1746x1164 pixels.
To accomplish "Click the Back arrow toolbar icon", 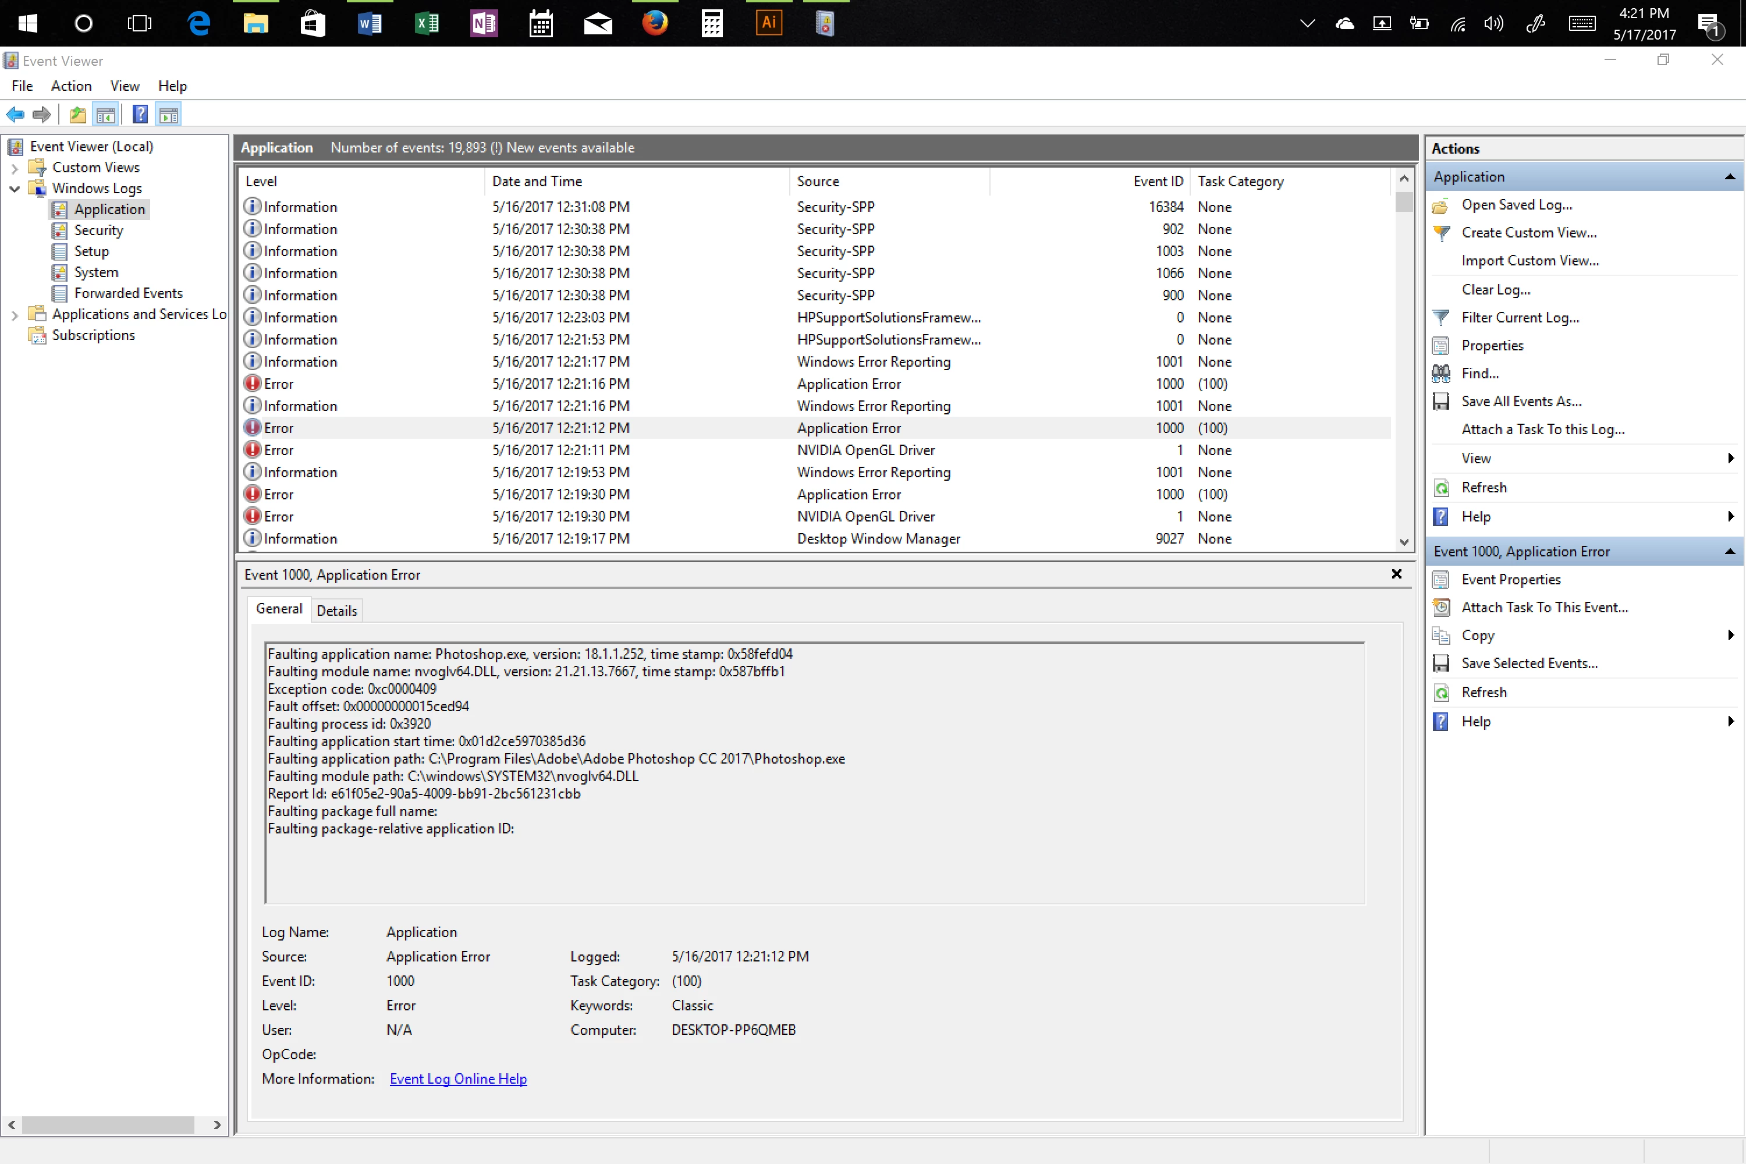I will (x=15, y=114).
